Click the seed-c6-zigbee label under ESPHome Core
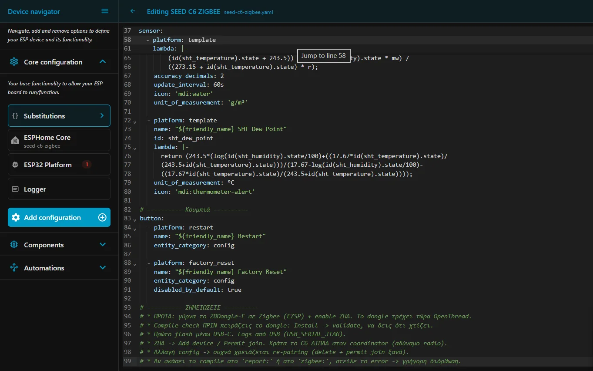 coord(42,146)
